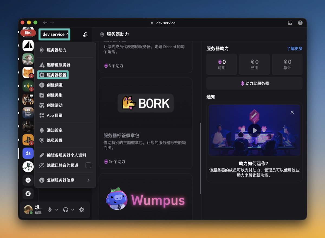Image resolution: width=325 pixels, height=238 pixels.
Task: Click the 服务器标签徽章包 card title
Action: tap(121, 136)
